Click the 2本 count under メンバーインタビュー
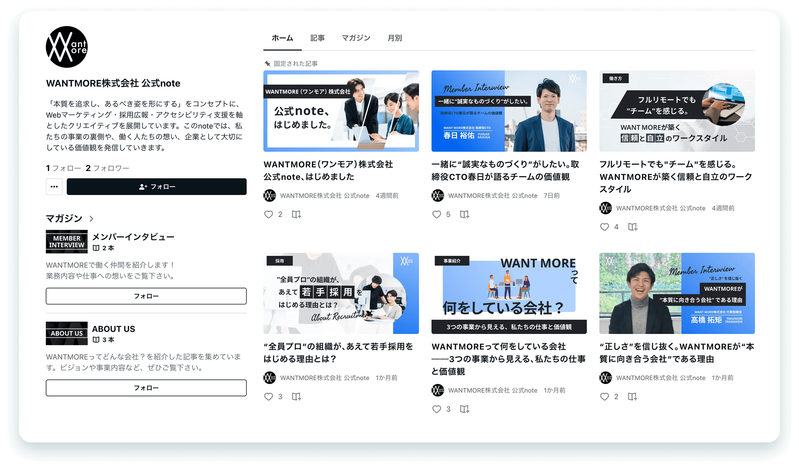799x469 pixels. (103, 248)
